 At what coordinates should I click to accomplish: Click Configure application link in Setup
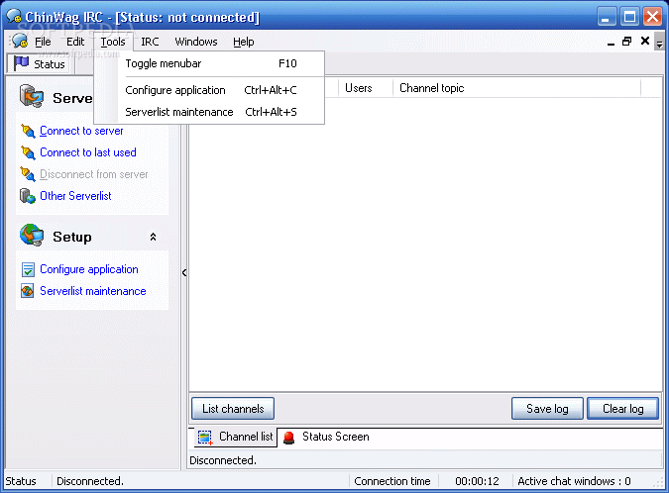coord(89,269)
